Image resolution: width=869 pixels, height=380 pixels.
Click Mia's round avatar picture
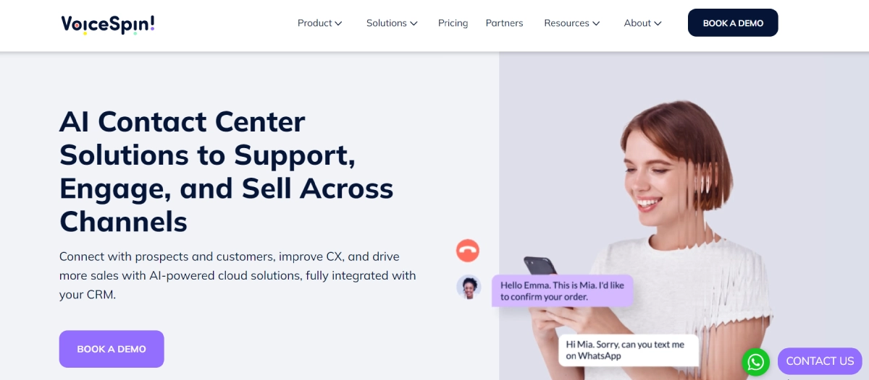pyautogui.click(x=469, y=287)
